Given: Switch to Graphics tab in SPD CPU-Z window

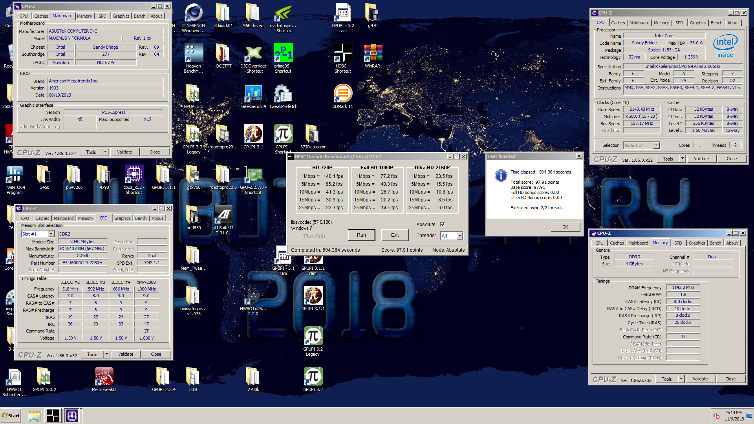Looking at the screenshot, I should [x=123, y=218].
